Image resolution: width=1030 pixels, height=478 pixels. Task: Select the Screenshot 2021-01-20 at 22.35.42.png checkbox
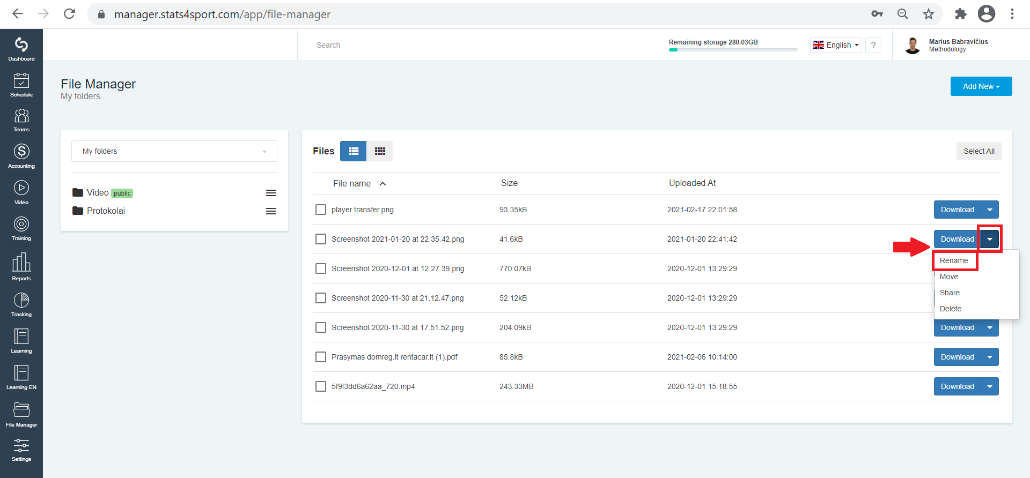[x=321, y=239]
